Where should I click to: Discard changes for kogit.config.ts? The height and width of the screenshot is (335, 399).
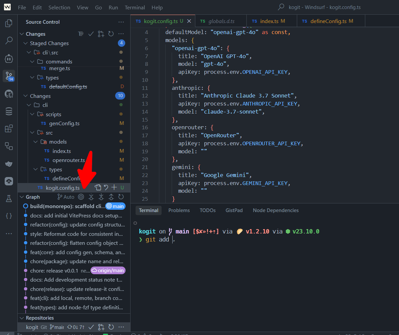point(106,188)
